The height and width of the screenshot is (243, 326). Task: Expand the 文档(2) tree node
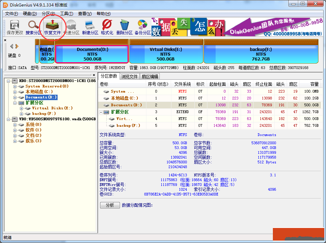pyautogui.click(x=15, y=136)
